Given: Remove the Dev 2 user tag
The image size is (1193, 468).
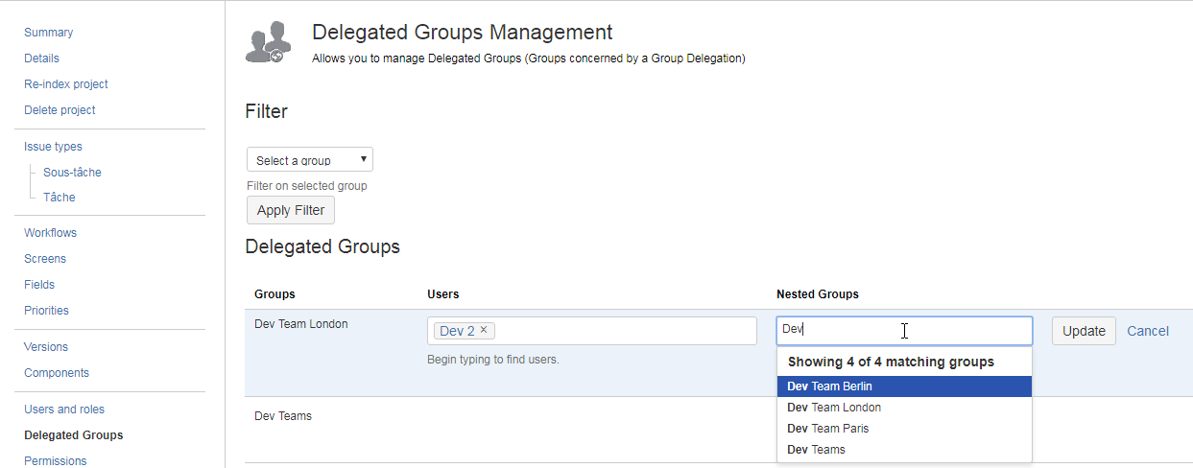Looking at the screenshot, I should (x=484, y=330).
